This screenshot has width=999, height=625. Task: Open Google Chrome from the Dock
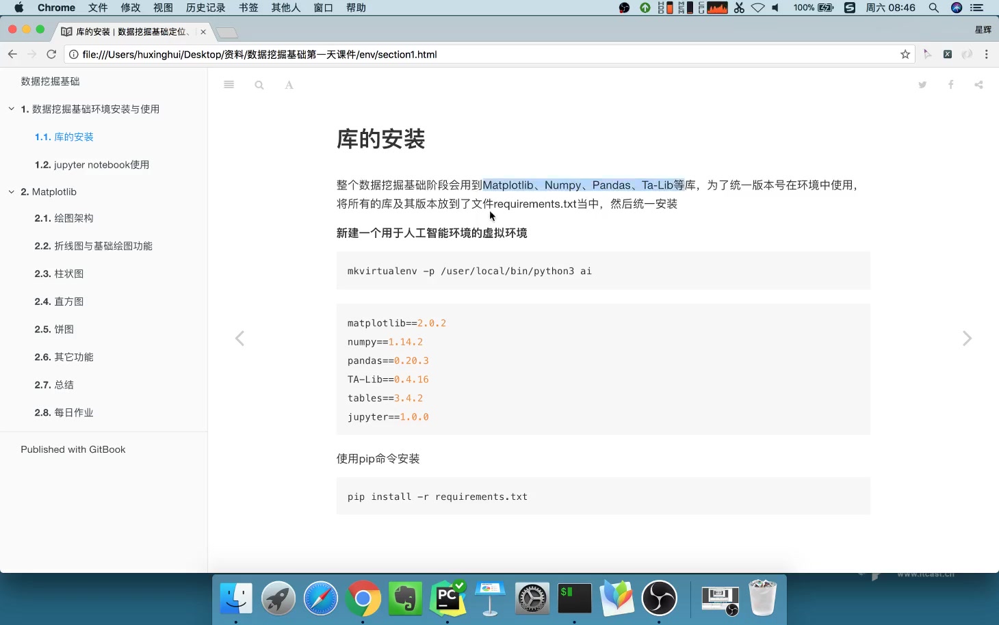363,598
